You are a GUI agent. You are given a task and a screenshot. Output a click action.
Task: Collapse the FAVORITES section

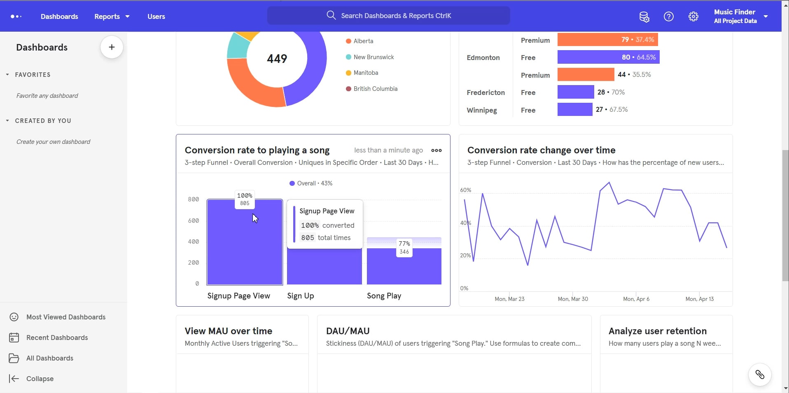(7, 74)
